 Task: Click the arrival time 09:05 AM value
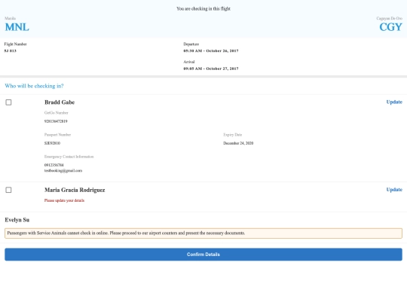click(x=211, y=69)
